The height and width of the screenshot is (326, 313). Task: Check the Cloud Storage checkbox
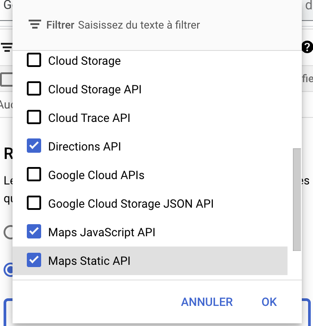[34, 60]
